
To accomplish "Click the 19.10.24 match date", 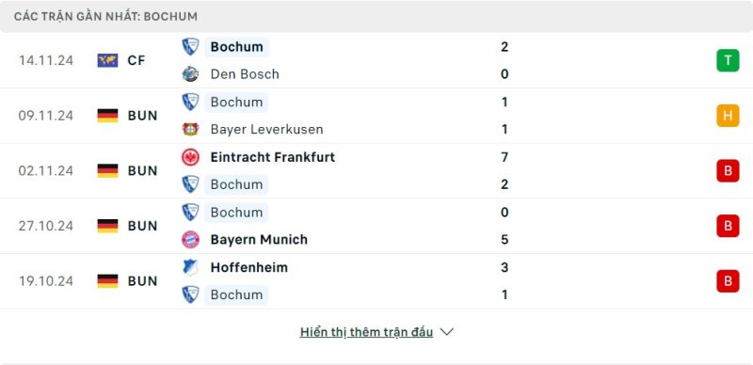I will [x=46, y=281].
